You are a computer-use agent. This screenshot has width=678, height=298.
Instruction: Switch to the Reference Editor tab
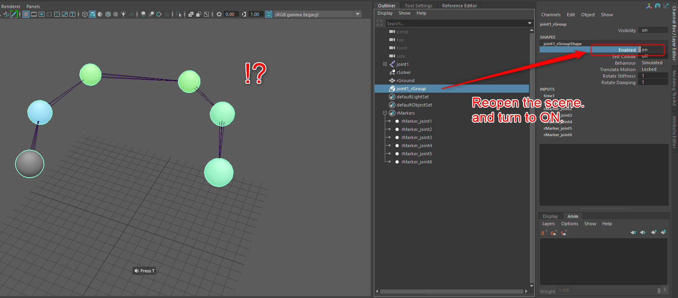click(459, 6)
